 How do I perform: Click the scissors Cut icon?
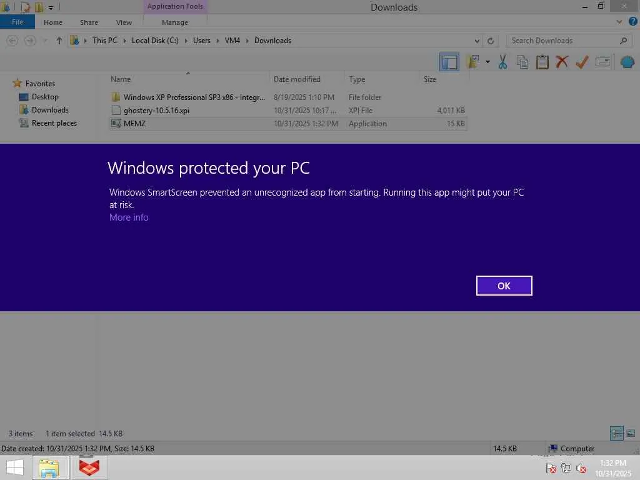pyautogui.click(x=503, y=62)
